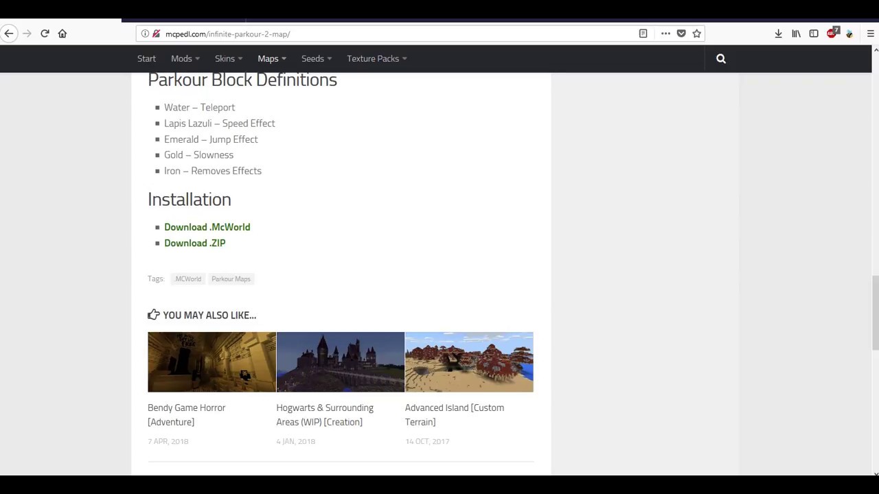
Task: Open Advanced Island [Custom Terrain] link
Action: [455, 415]
